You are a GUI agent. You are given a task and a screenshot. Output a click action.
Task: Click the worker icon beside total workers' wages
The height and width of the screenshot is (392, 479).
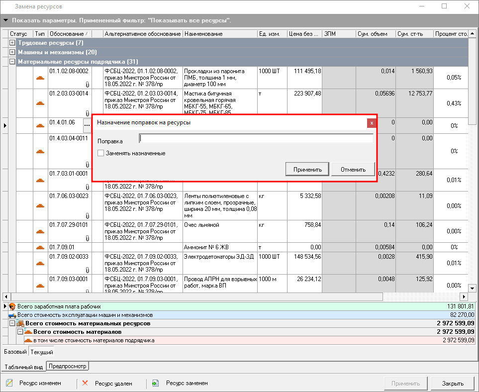(x=12, y=306)
